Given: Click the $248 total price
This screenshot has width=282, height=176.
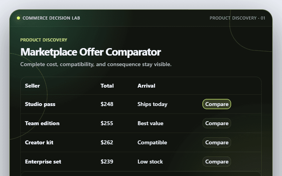Looking at the screenshot, I should click(107, 104).
